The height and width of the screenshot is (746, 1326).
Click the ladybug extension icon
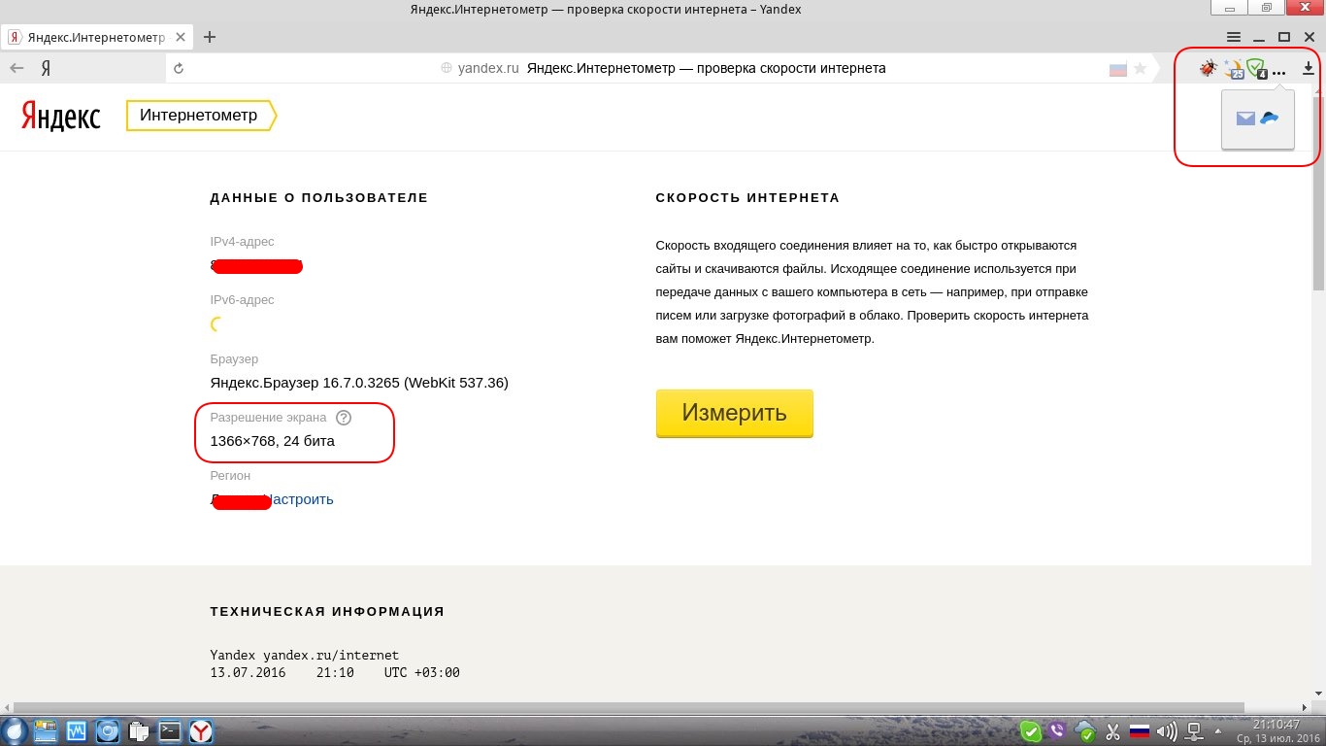pyautogui.click(x=1209, y=68)
